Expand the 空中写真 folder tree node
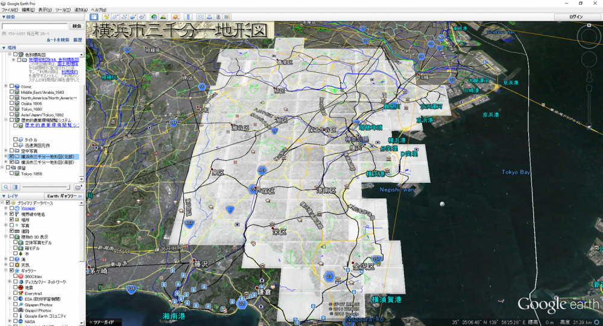The image size is (603, 326). (x=5, y=151)
